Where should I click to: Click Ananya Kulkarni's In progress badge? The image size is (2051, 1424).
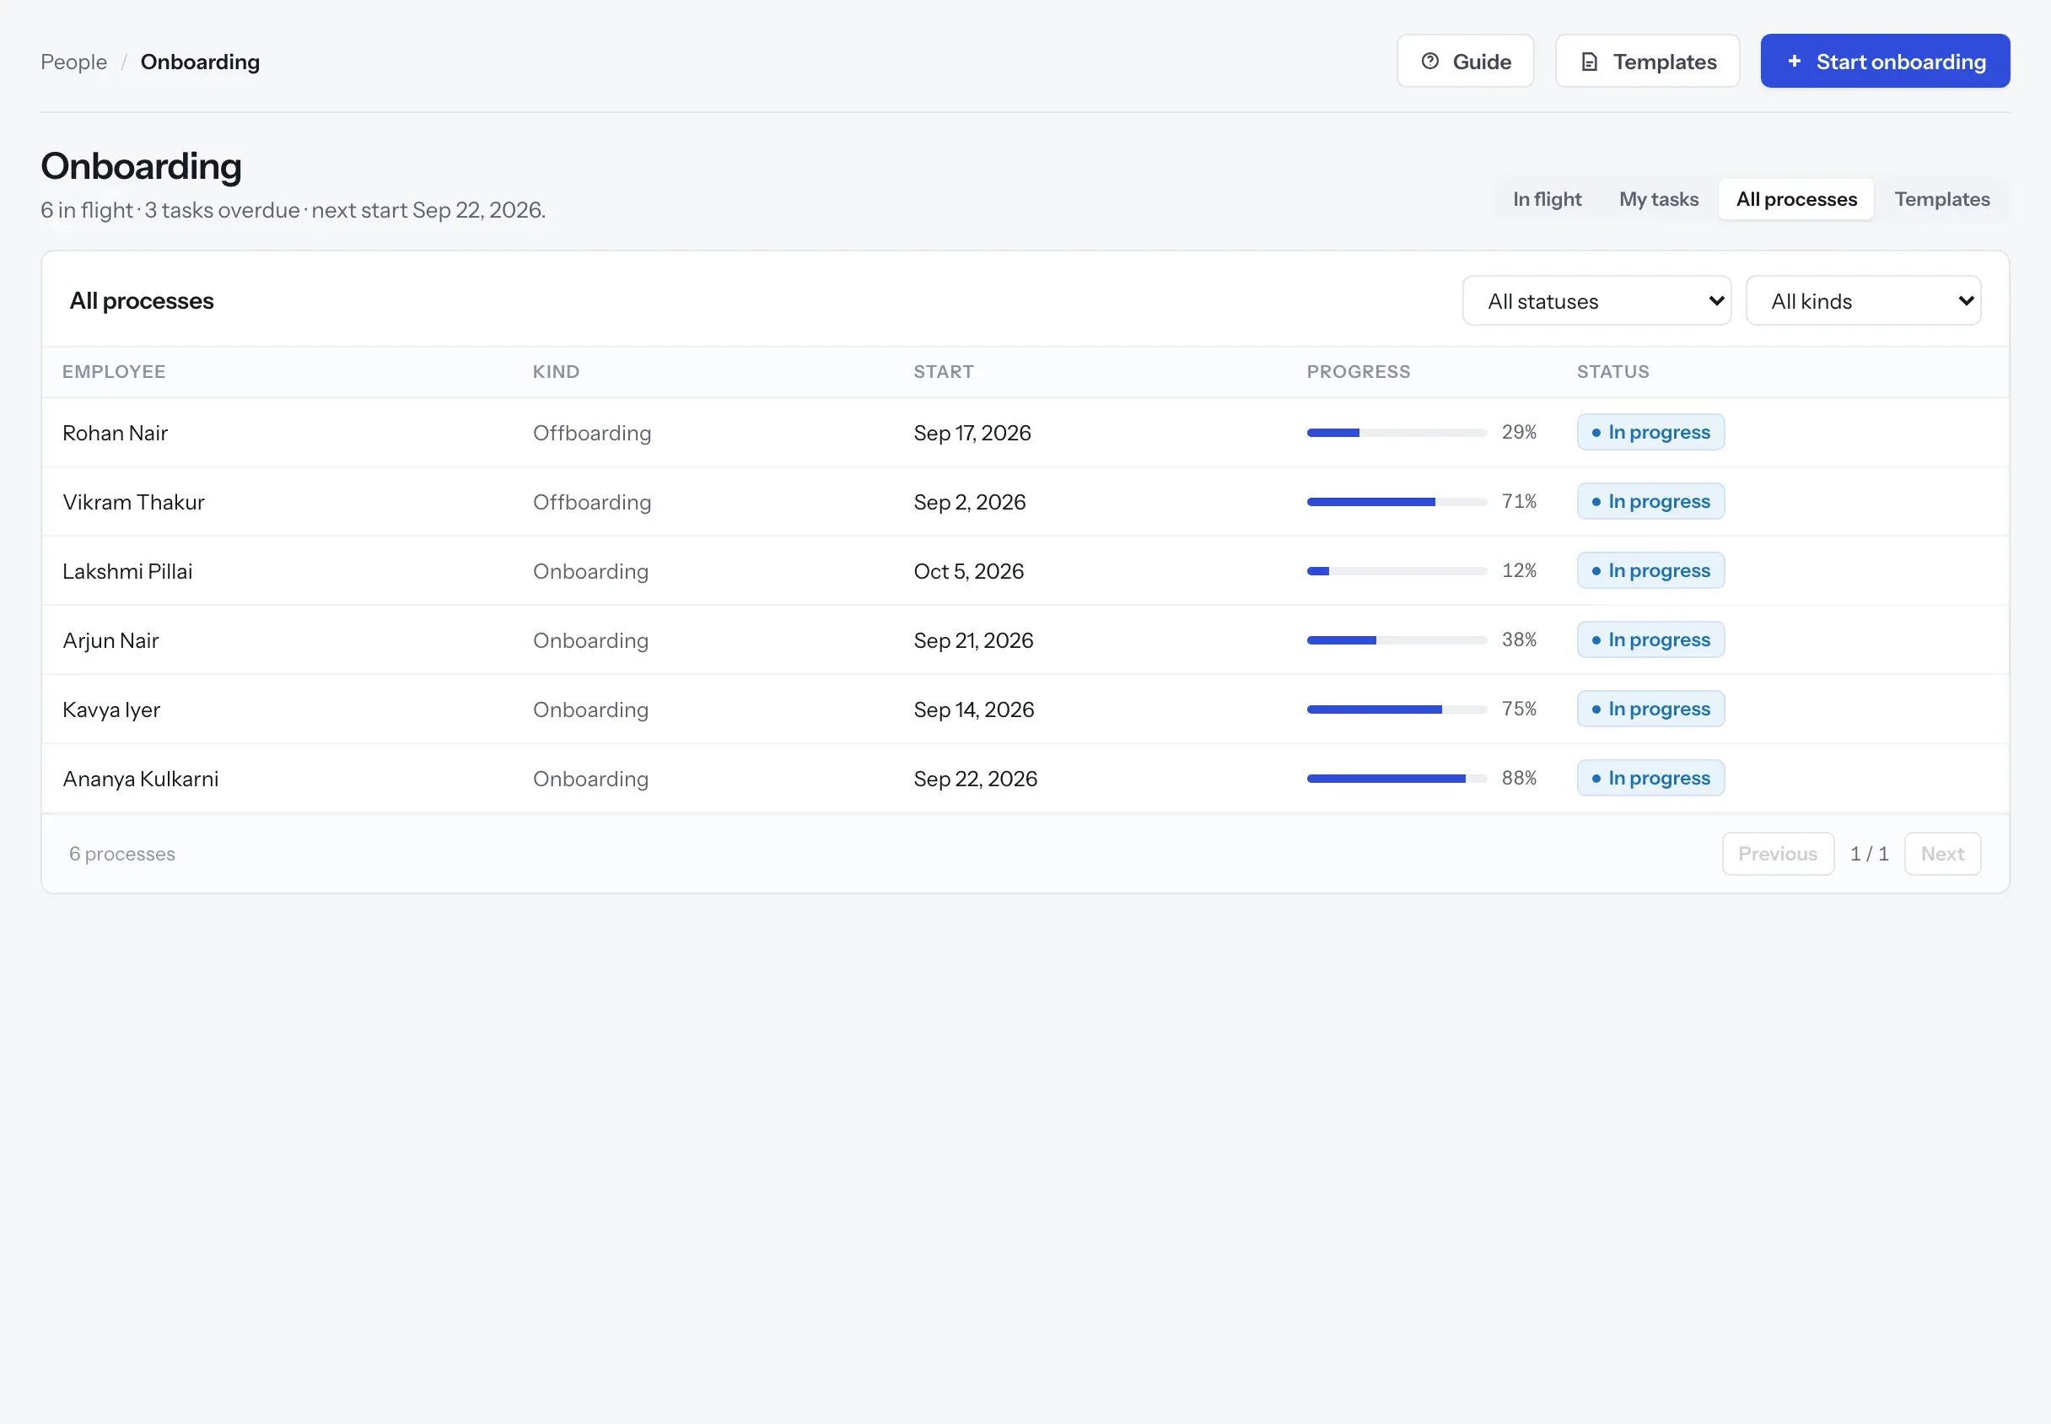[1650, 778]
